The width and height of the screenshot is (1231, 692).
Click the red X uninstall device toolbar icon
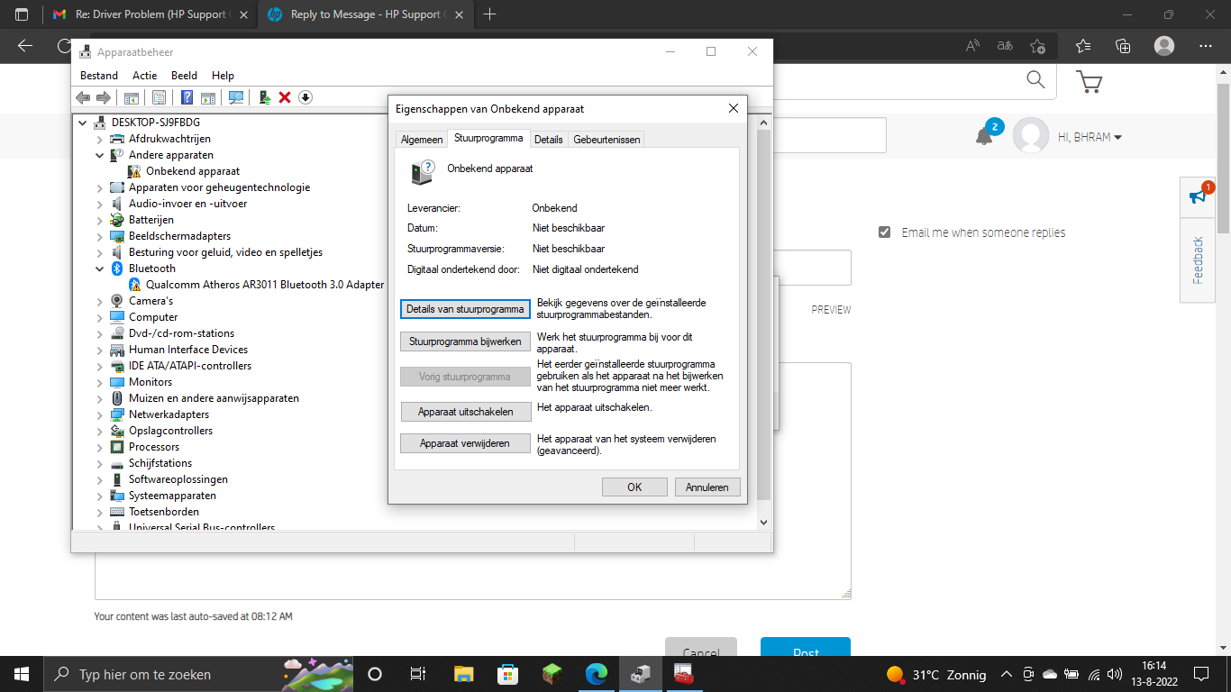(285, 97)
